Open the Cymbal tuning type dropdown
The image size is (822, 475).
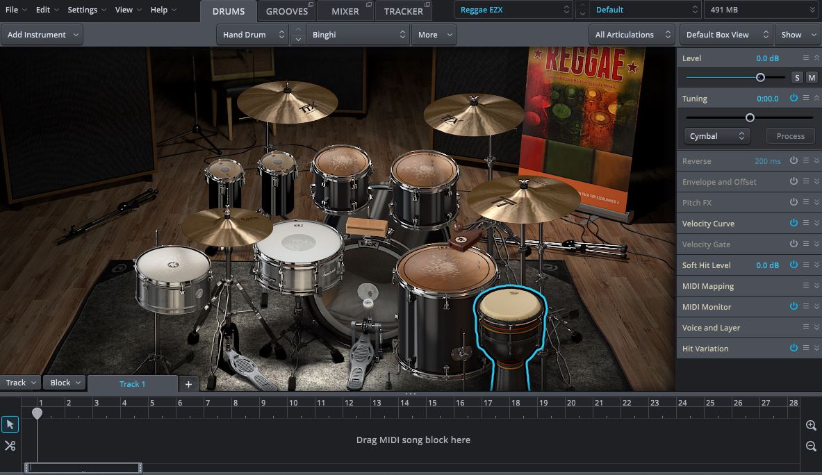tap(716, 135)
